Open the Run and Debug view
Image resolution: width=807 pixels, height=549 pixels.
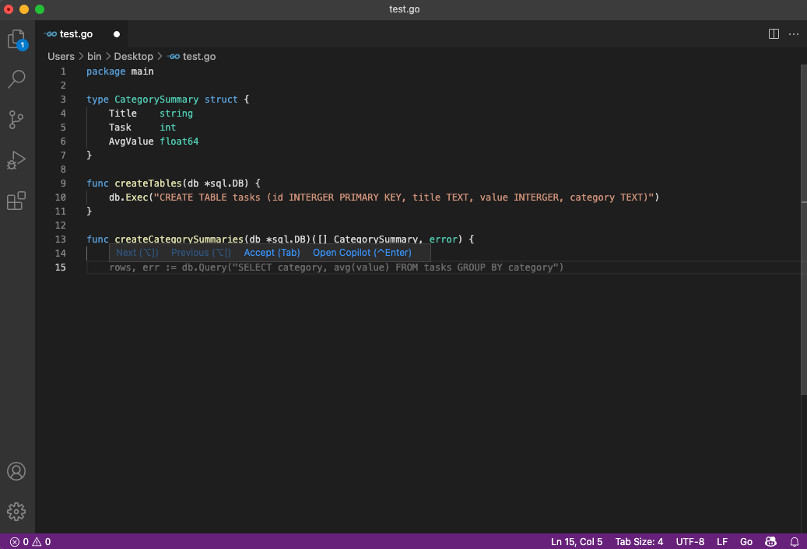click(x=16, y=160)
